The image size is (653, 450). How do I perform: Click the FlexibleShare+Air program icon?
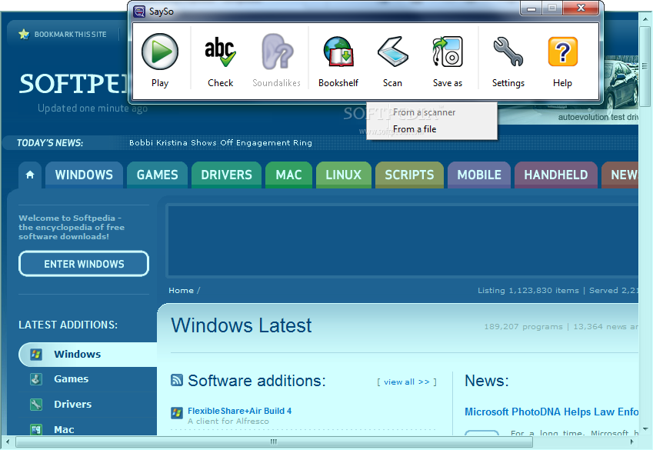coord(177,413)
